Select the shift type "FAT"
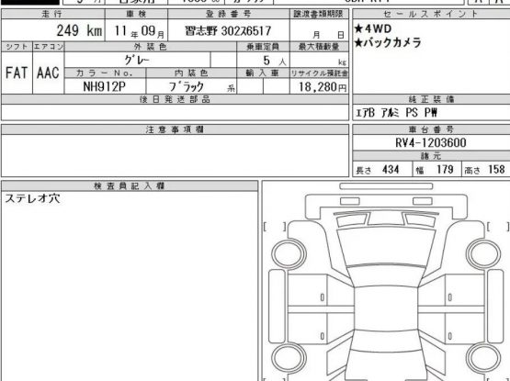Screen dimensions: 510x381 [17, 73]
